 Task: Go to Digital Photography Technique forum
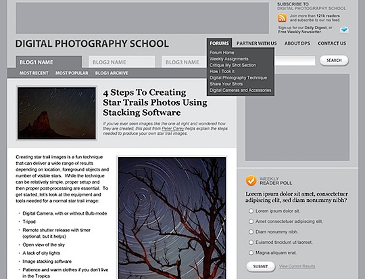238,78
